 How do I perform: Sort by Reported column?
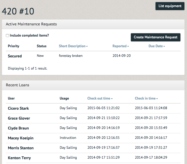[121, 46]
